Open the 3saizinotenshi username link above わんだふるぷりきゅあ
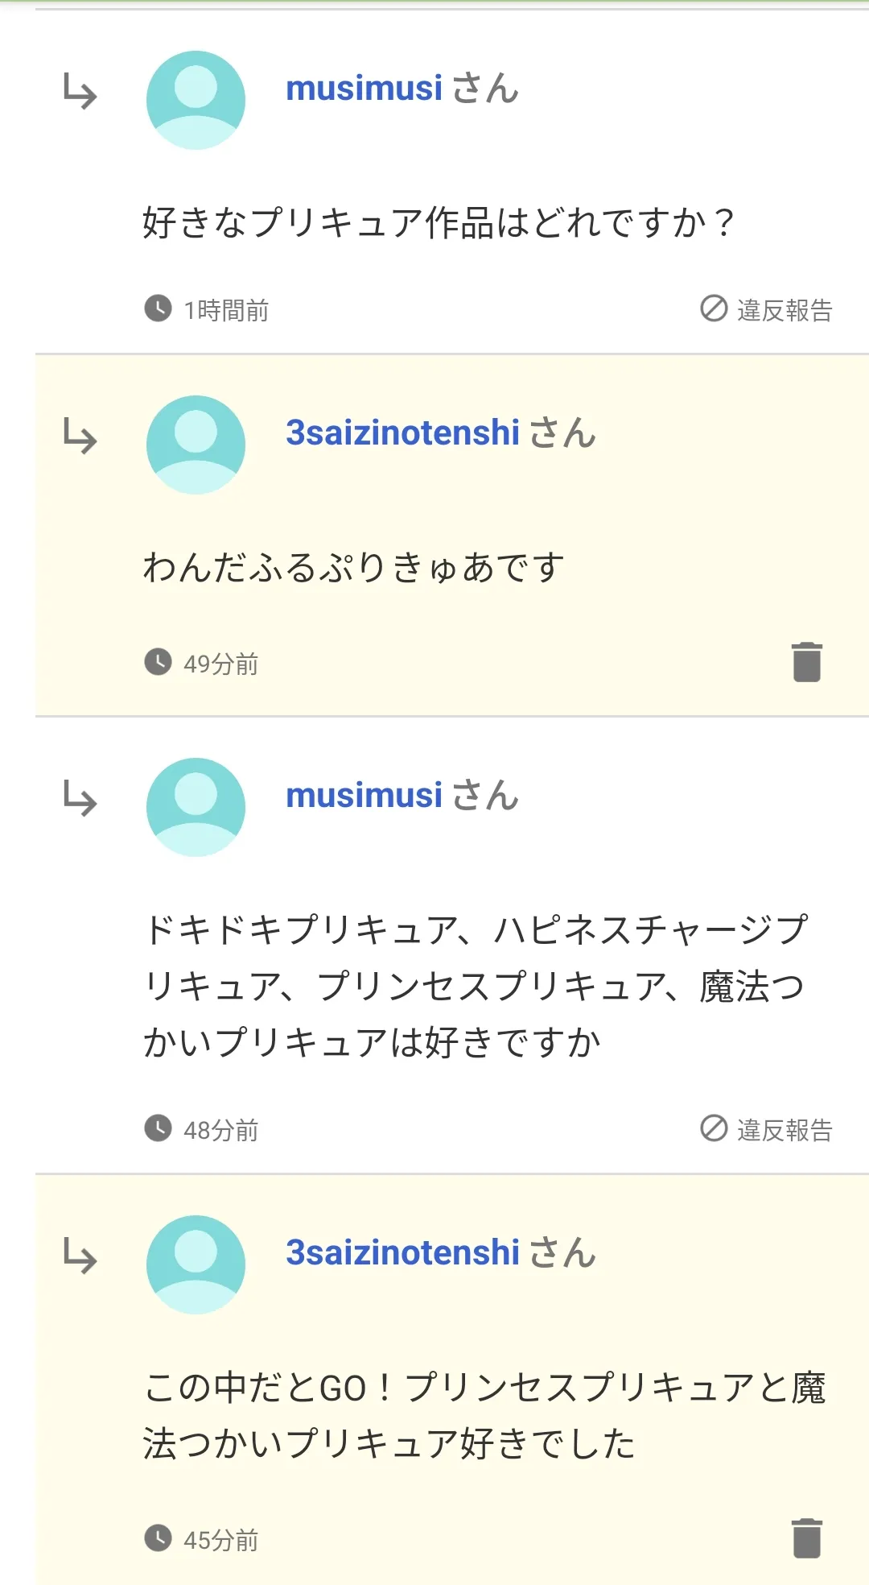 click(402, 433)
